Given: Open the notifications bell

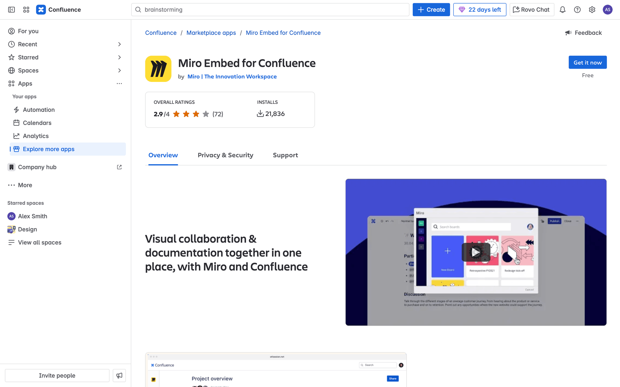Looking at the screenshot, I should coord(563,10).
